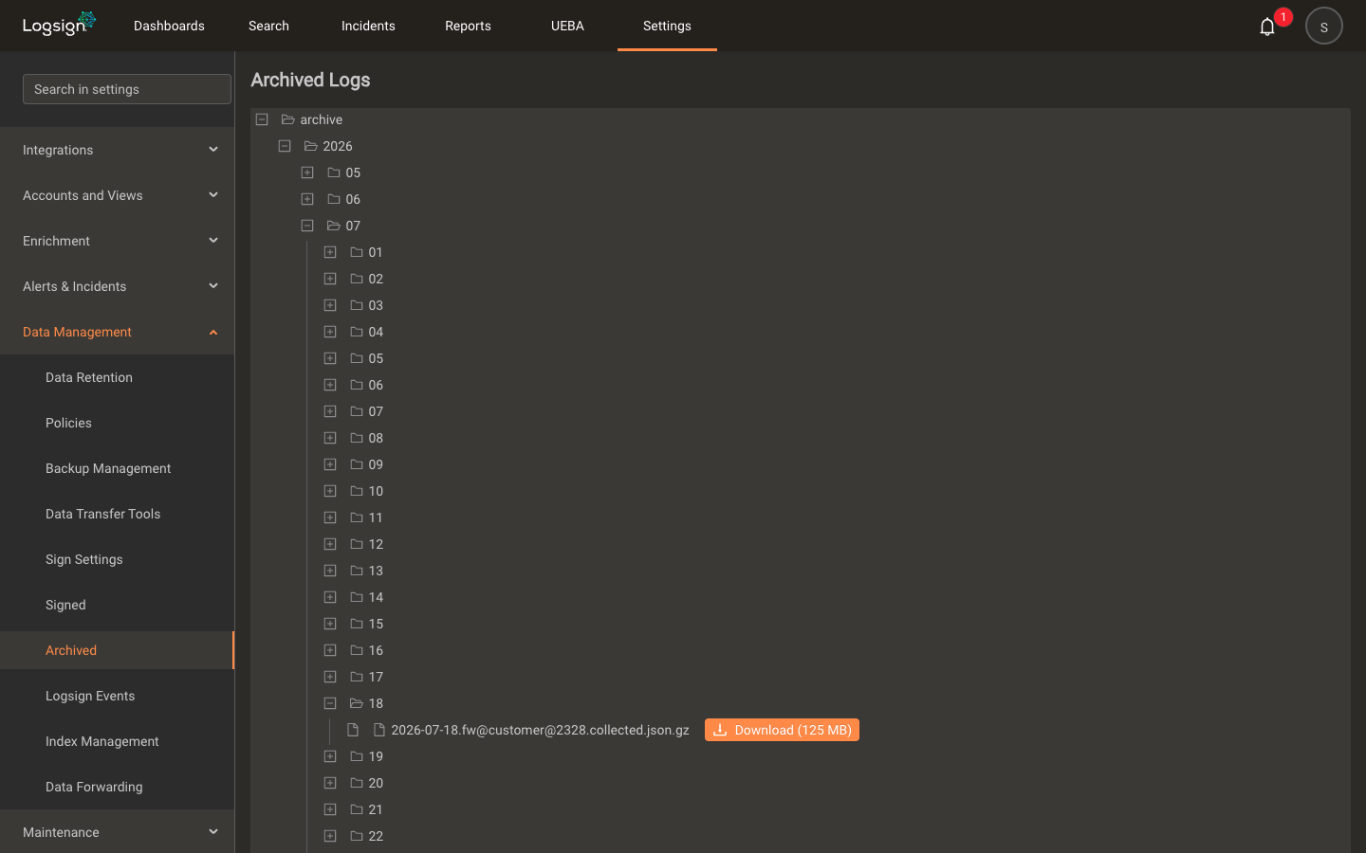Screen dimensions: 1366x853
Task: Open Data Forwarding page
Action: [94, 787]
